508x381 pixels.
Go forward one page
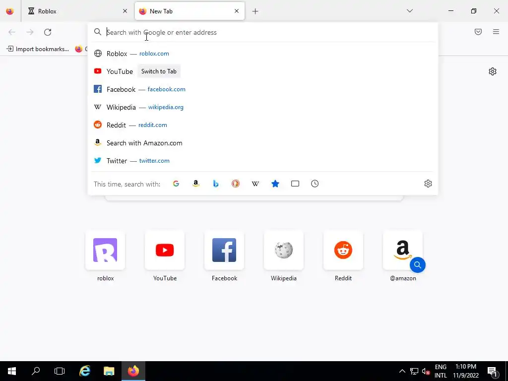click(x=30, y=32)
